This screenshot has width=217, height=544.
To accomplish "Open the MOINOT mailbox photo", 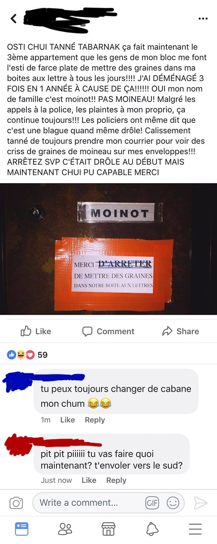I will coord(109,249).
